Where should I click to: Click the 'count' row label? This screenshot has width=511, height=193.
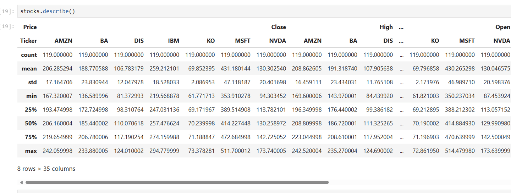point(29,55)
